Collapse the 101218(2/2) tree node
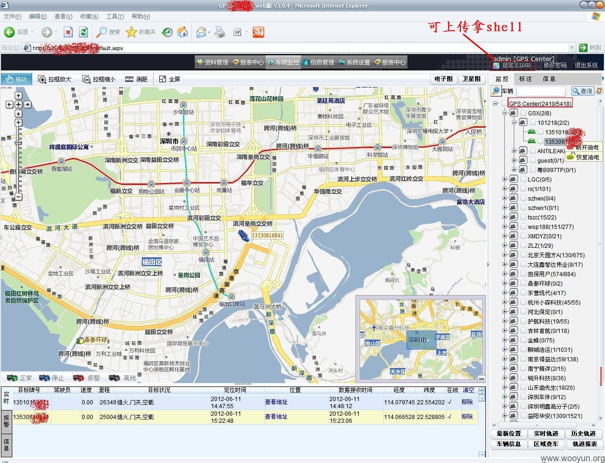The image size is (605, 463). 514,122
